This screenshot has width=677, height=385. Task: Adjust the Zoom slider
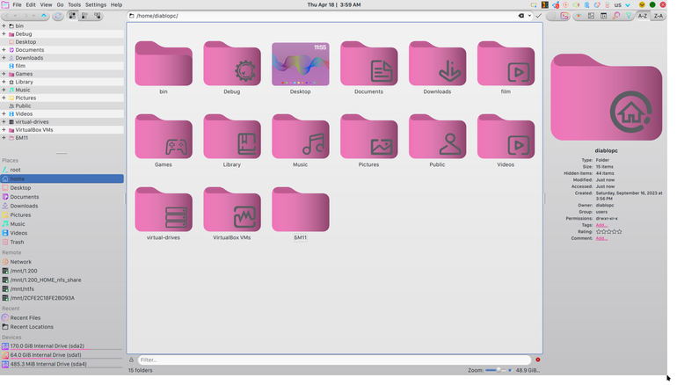[499, 370]
